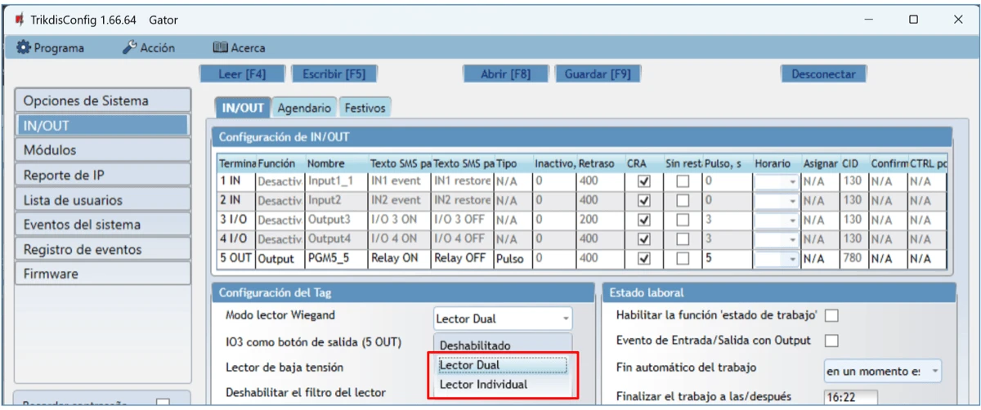Check Evento de Entrada/Salida con Output

834,341
